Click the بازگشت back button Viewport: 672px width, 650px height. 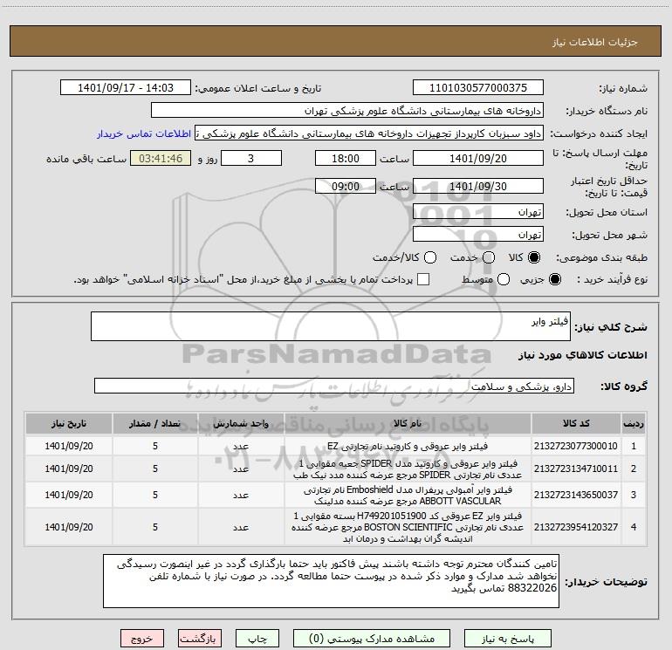pos(200,639)
